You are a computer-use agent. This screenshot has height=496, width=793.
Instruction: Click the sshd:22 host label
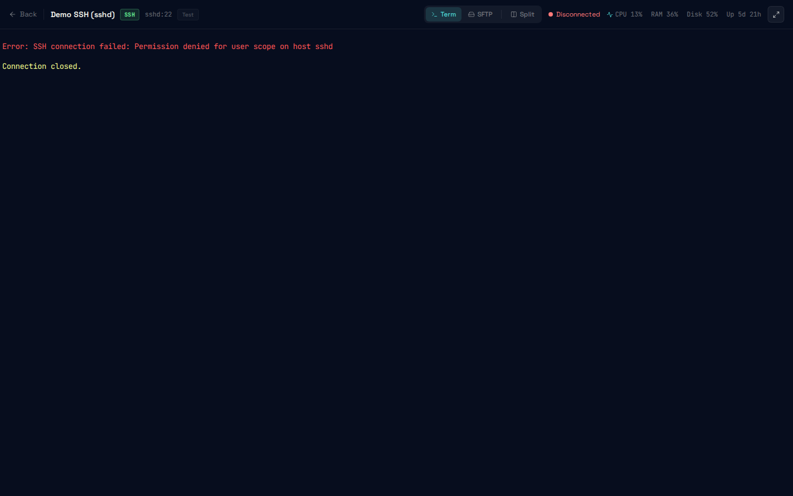point(158,14)
